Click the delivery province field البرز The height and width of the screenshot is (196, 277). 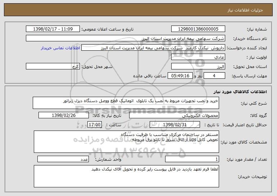pyautogui.click(x=198, y=67)
